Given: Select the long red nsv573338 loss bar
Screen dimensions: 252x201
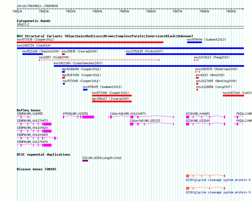Looking at the screenshot, I should click(90, 42).
